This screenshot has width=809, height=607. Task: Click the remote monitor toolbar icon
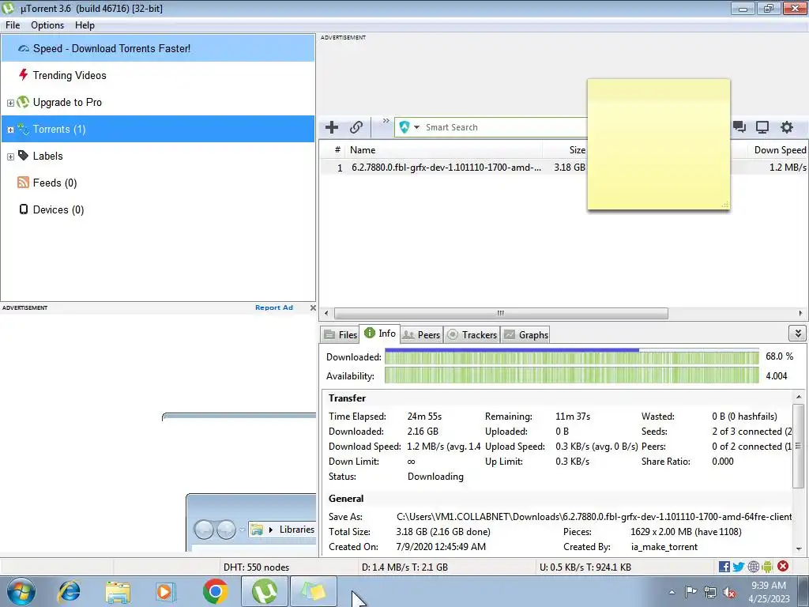coord(762,127)
